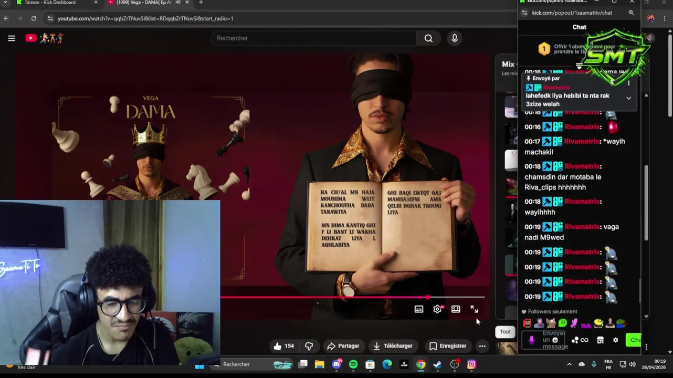
Task: Click the video progress scrubber handle
Action: [428, 298]
